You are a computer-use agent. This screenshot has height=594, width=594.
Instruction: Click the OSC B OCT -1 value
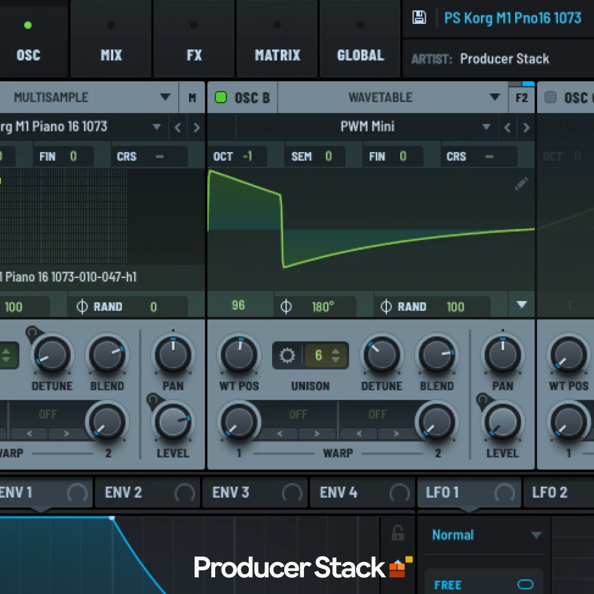[x=247, y=156]
